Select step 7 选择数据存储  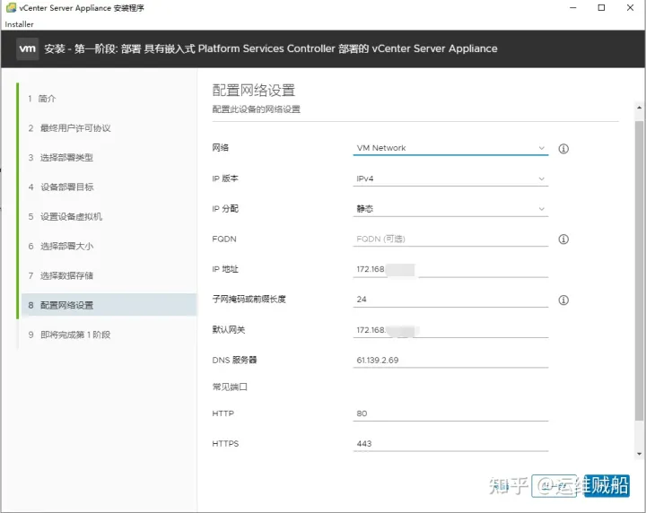(x=65, y=275)
